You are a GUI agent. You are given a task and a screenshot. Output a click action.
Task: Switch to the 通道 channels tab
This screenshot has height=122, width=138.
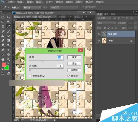click(x=106, y=14)
